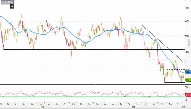Viewport: 191px width, 109px height.
Task: Click the red overbought line in RSI panel
Action: pyautogui.click(x=82, y=91)
